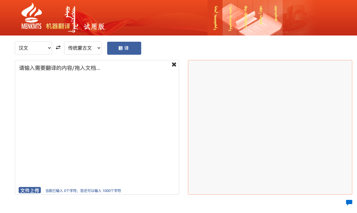Click the clear input X icon

click(174, 64)
